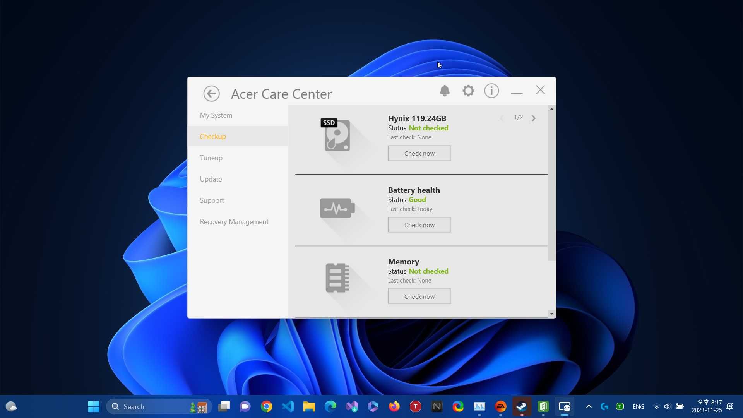Open Task View on the taskbar
743x418 pixels.
224,406
